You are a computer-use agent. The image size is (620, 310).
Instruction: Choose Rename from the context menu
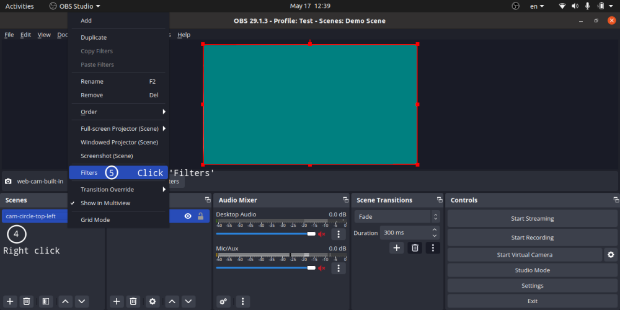point(118,81)
